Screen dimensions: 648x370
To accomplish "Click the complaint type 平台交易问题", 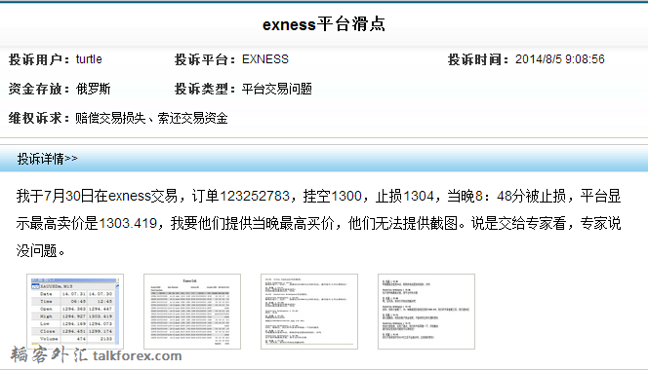I will point(276,89).
